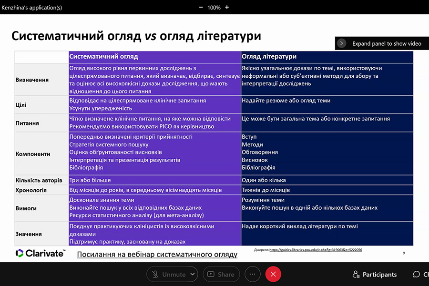Screen dimensions: 429x286
Task: Click slide number 9
Action: click(x=404, y=253)
